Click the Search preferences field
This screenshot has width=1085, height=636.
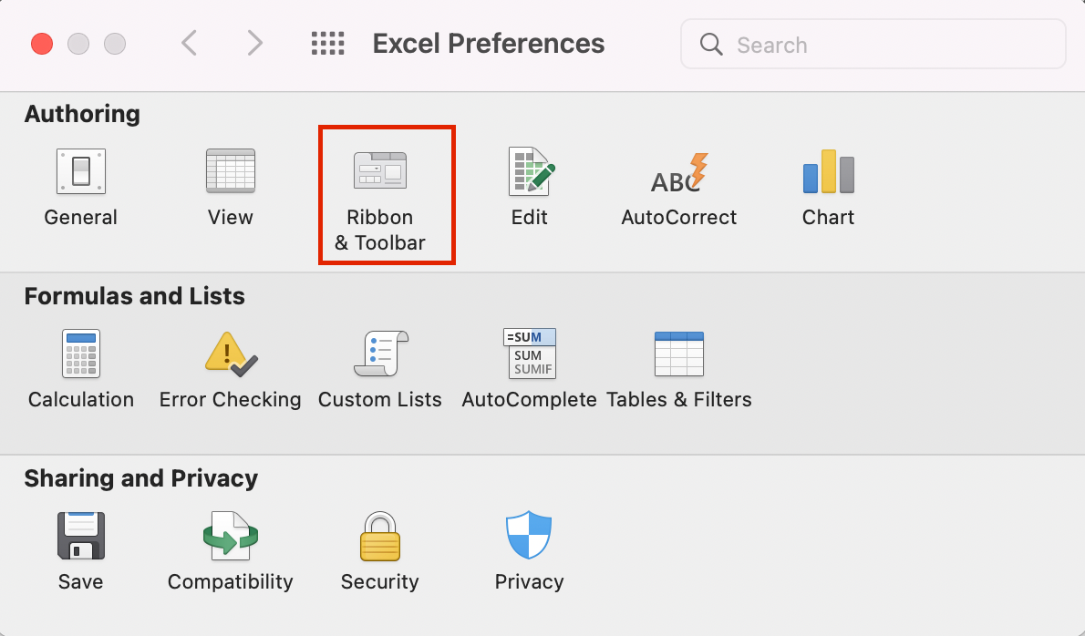pos(884,45)
